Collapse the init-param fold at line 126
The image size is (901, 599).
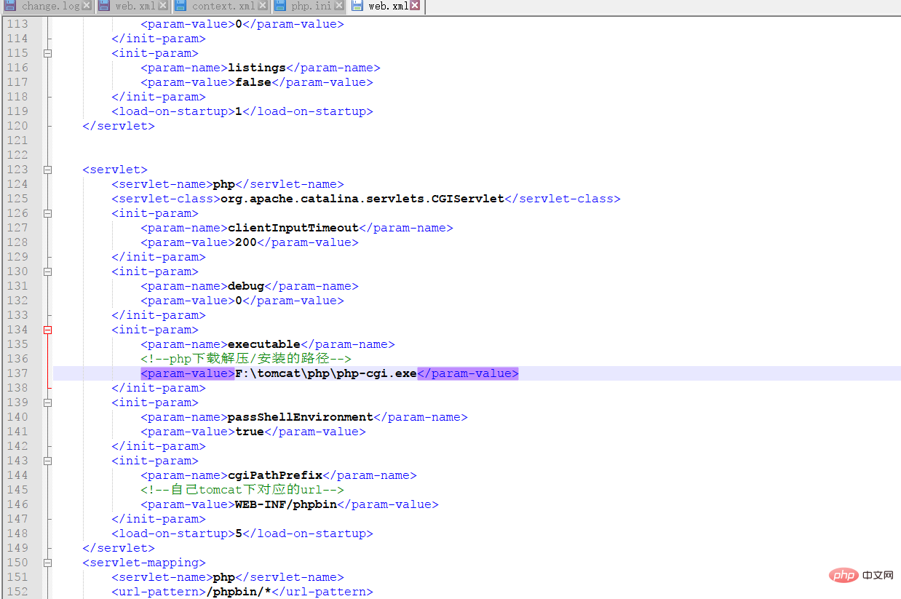pyautogui.click(x=48, y=213)
